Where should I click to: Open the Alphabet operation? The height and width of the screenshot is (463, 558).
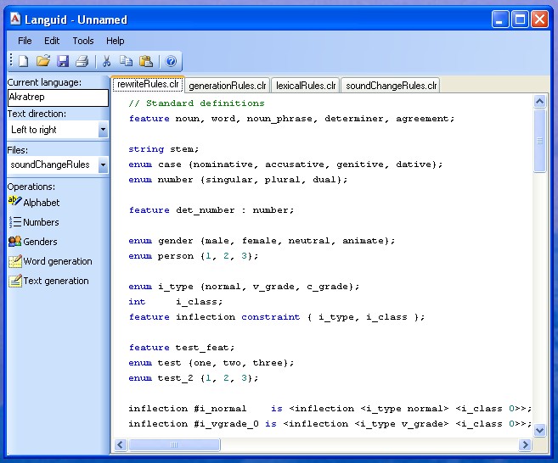point(41,203)
